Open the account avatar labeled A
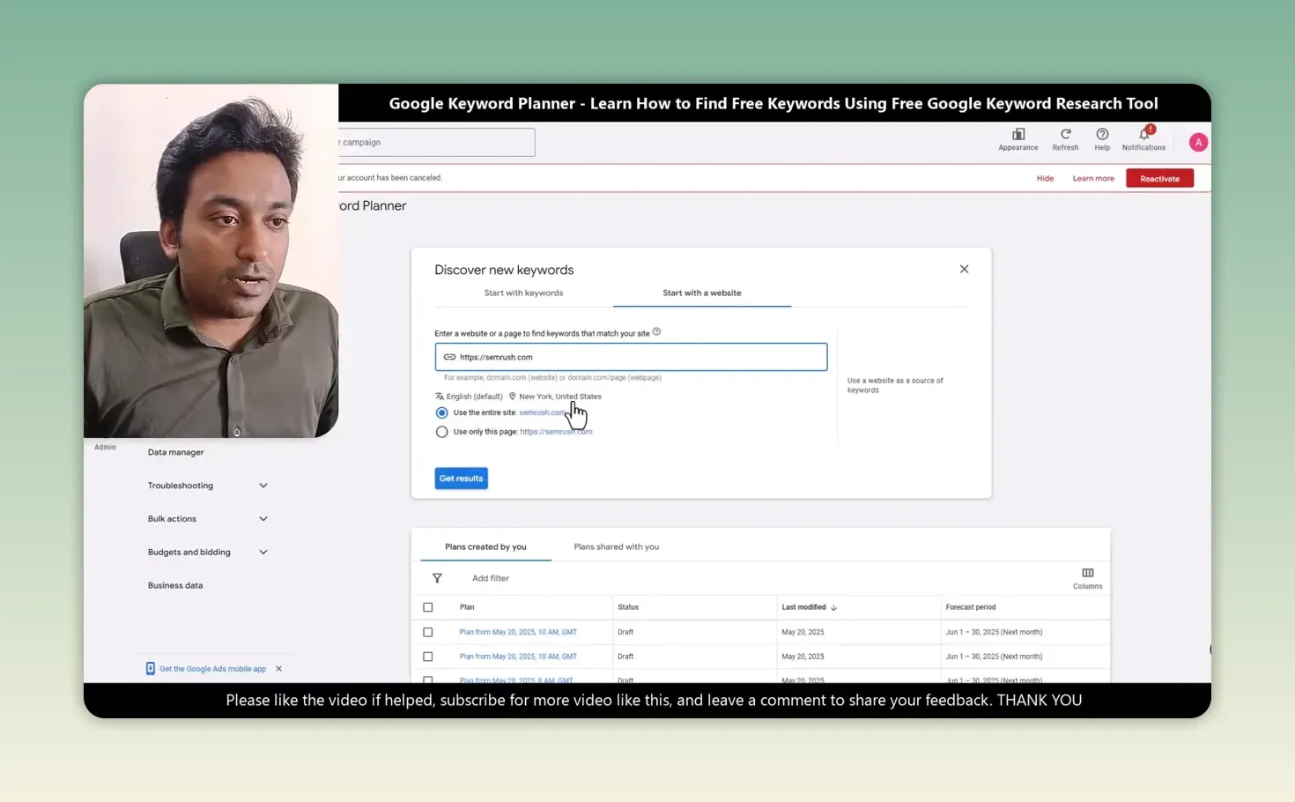This screenshot has width=1295, height=802. pyautogui.click(x=1198, y=142)
